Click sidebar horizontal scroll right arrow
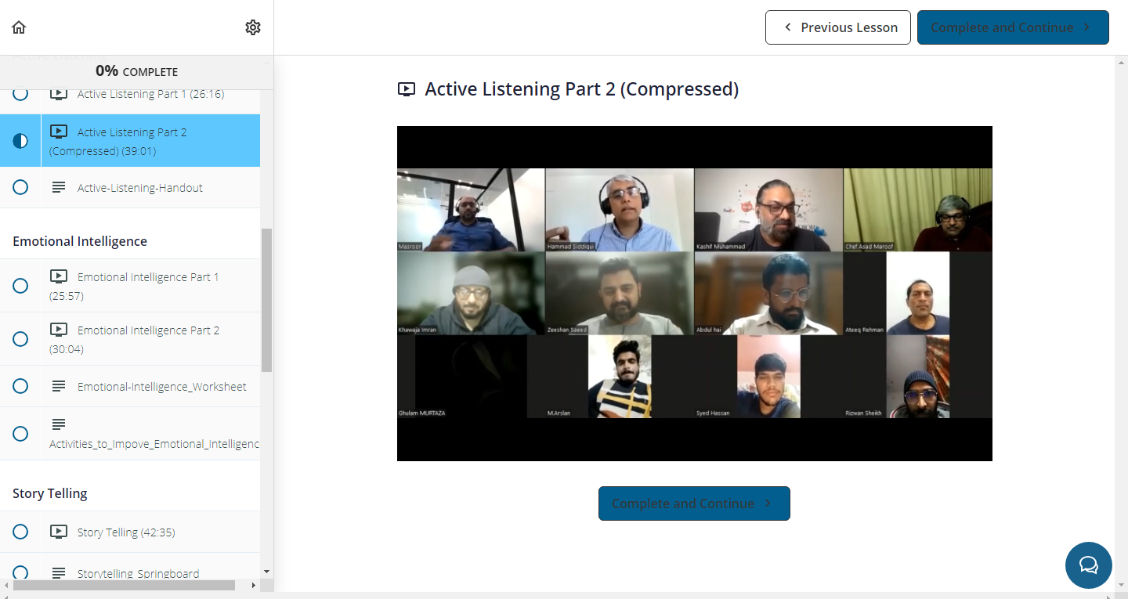 click(254, 585)
